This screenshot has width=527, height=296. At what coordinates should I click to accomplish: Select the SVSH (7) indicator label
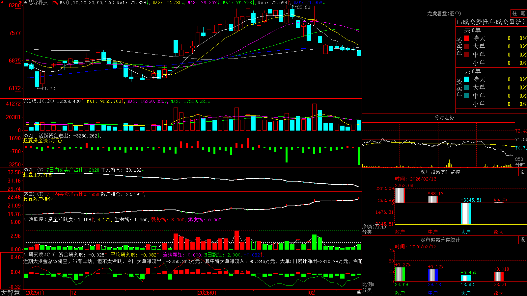(33, 194)
